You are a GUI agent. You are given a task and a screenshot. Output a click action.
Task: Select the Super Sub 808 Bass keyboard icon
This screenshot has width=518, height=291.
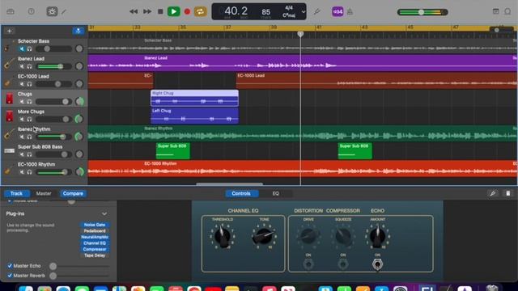click(x=9, y=151)
